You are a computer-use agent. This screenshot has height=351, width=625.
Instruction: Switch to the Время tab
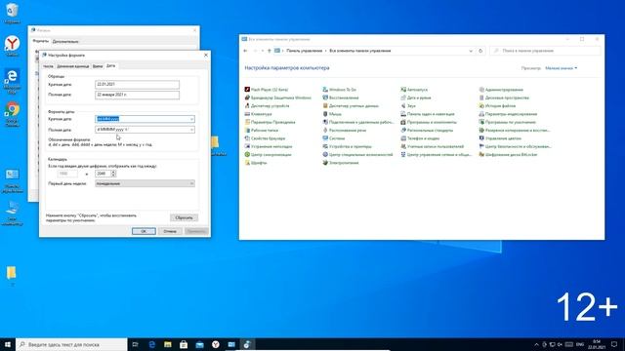98,66
